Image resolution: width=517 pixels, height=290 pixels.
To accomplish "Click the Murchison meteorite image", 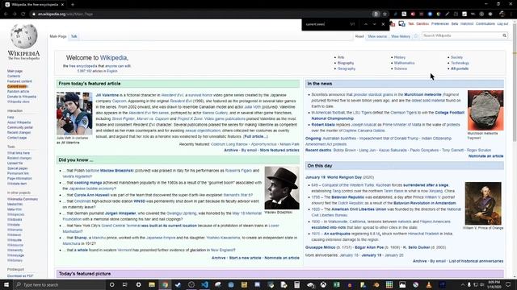I will 485,110.
